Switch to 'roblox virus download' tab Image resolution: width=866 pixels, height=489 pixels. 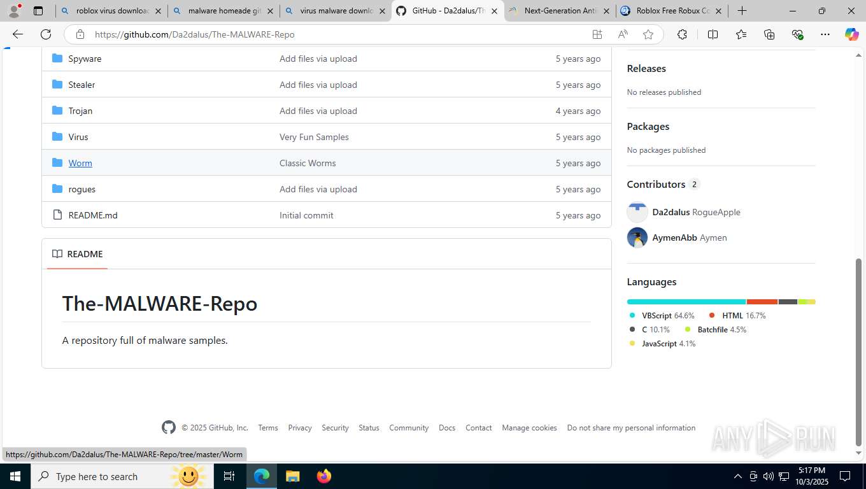click(x=111, y=11)
